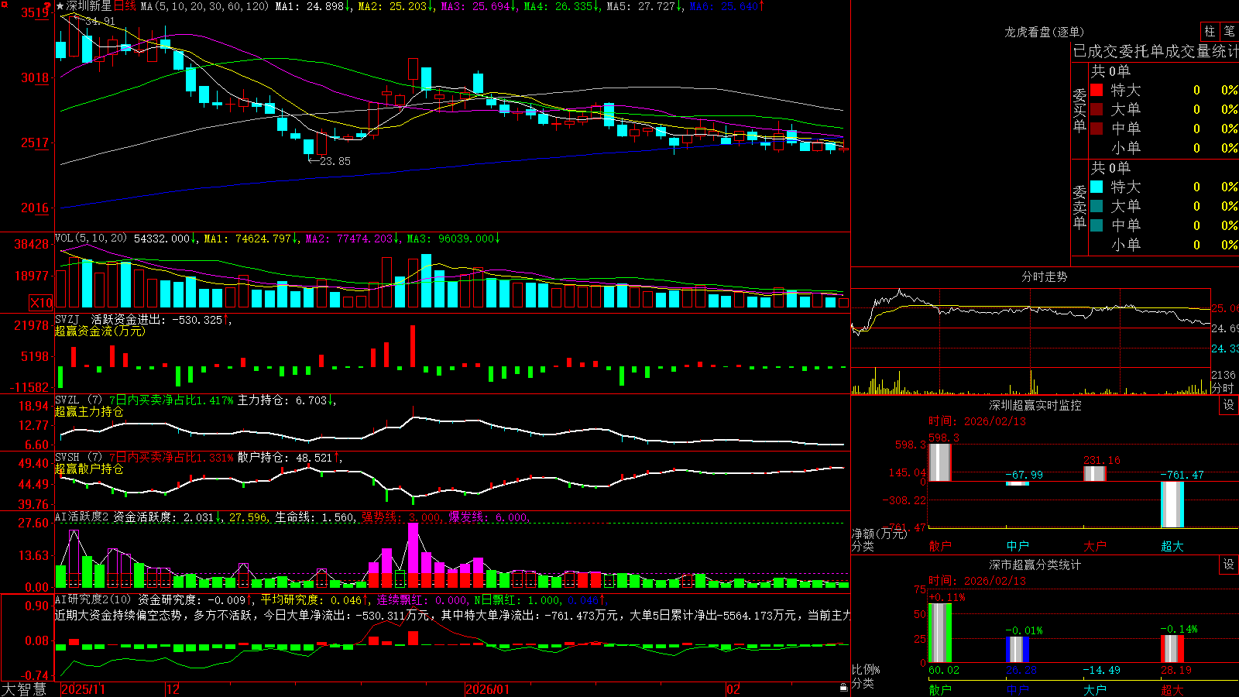
Task: Click the green 散户 bar showing +0.11%
Action: tap(939, 633)
